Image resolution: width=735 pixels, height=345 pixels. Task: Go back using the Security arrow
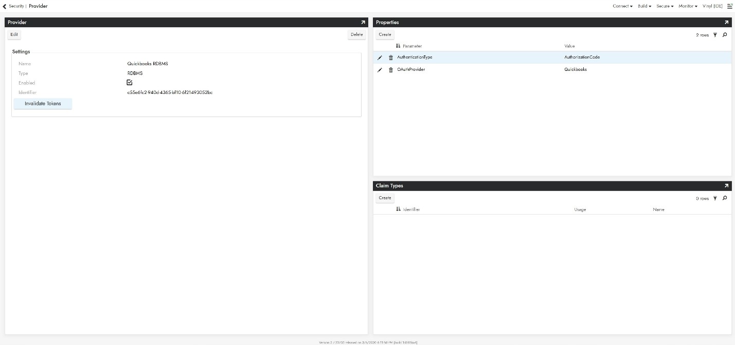5,6
